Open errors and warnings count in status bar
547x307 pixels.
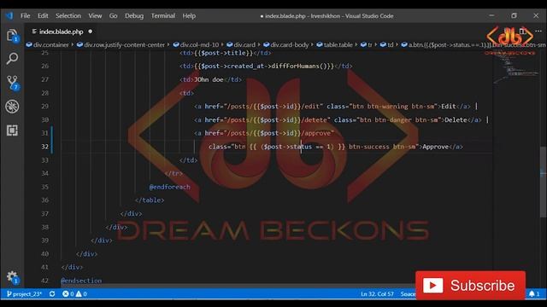pyautogui.click(x=74, y=294)
